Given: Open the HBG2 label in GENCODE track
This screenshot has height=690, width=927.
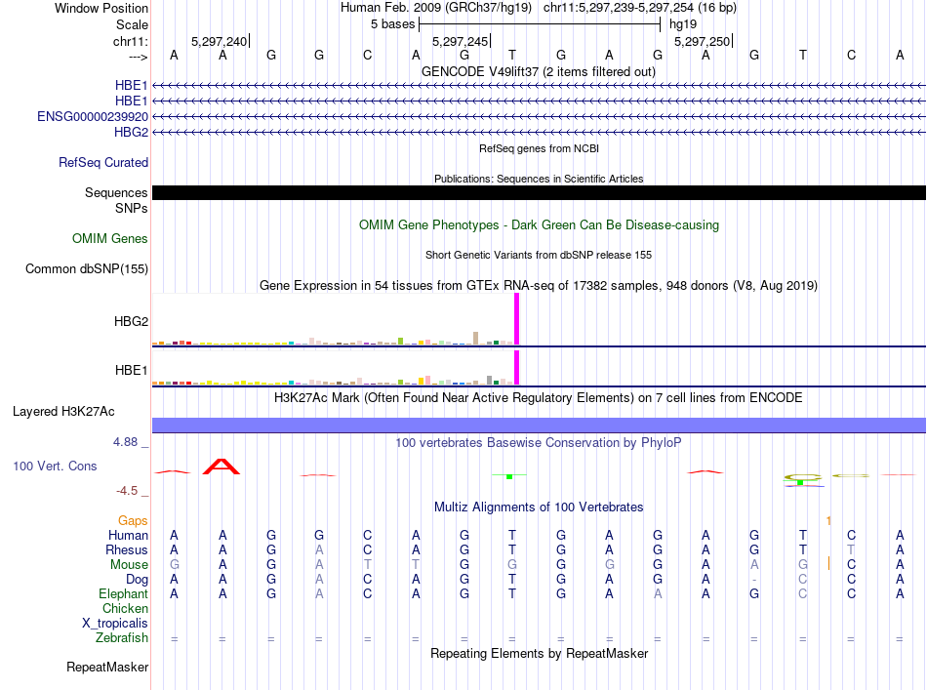Looking at the screenshot, I should pyautogui.click(x=132, y=132).
